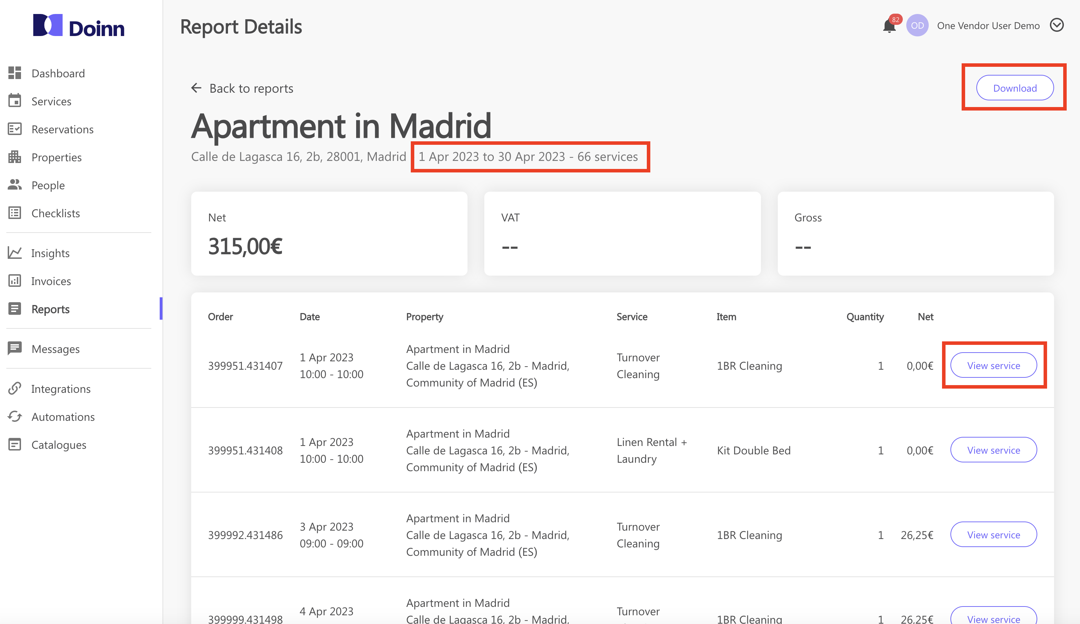Click the Reports document icon
Image resolution: width=1080 pixels, height=624 pixels.
click(x=15, y=309)
